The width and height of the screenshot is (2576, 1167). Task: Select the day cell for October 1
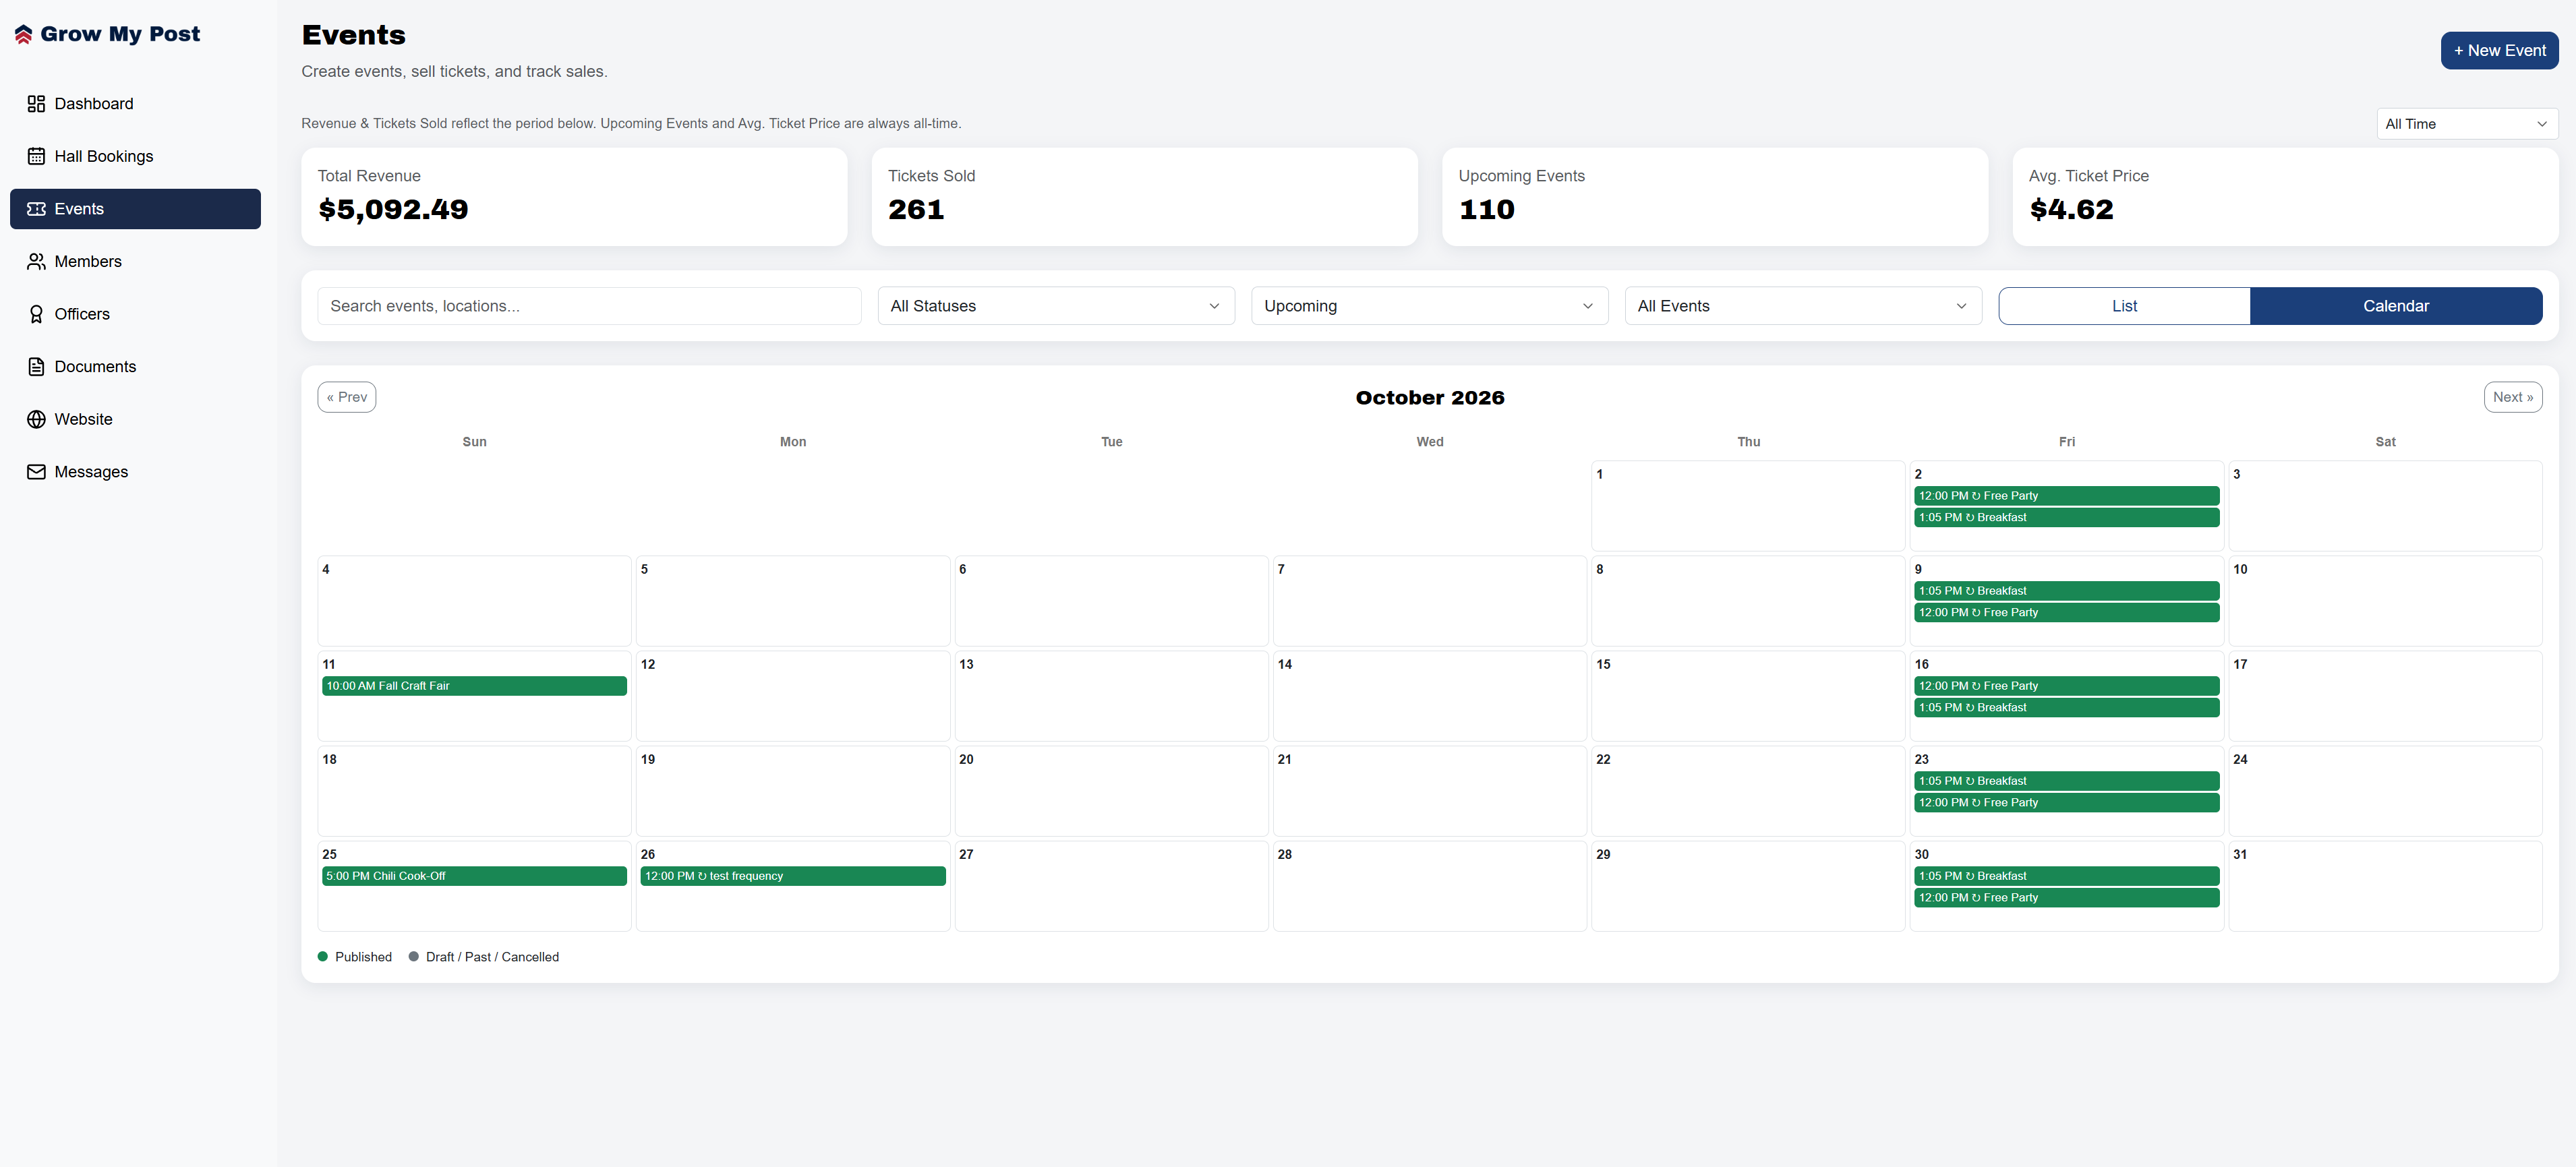click(x=1748, y=506)
